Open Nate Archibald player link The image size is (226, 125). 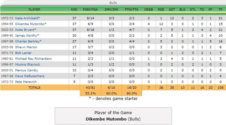27,18
